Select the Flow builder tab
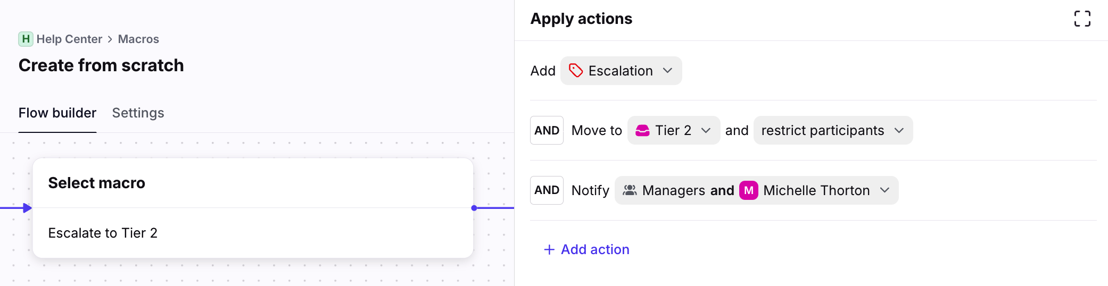 pos(57,113)
